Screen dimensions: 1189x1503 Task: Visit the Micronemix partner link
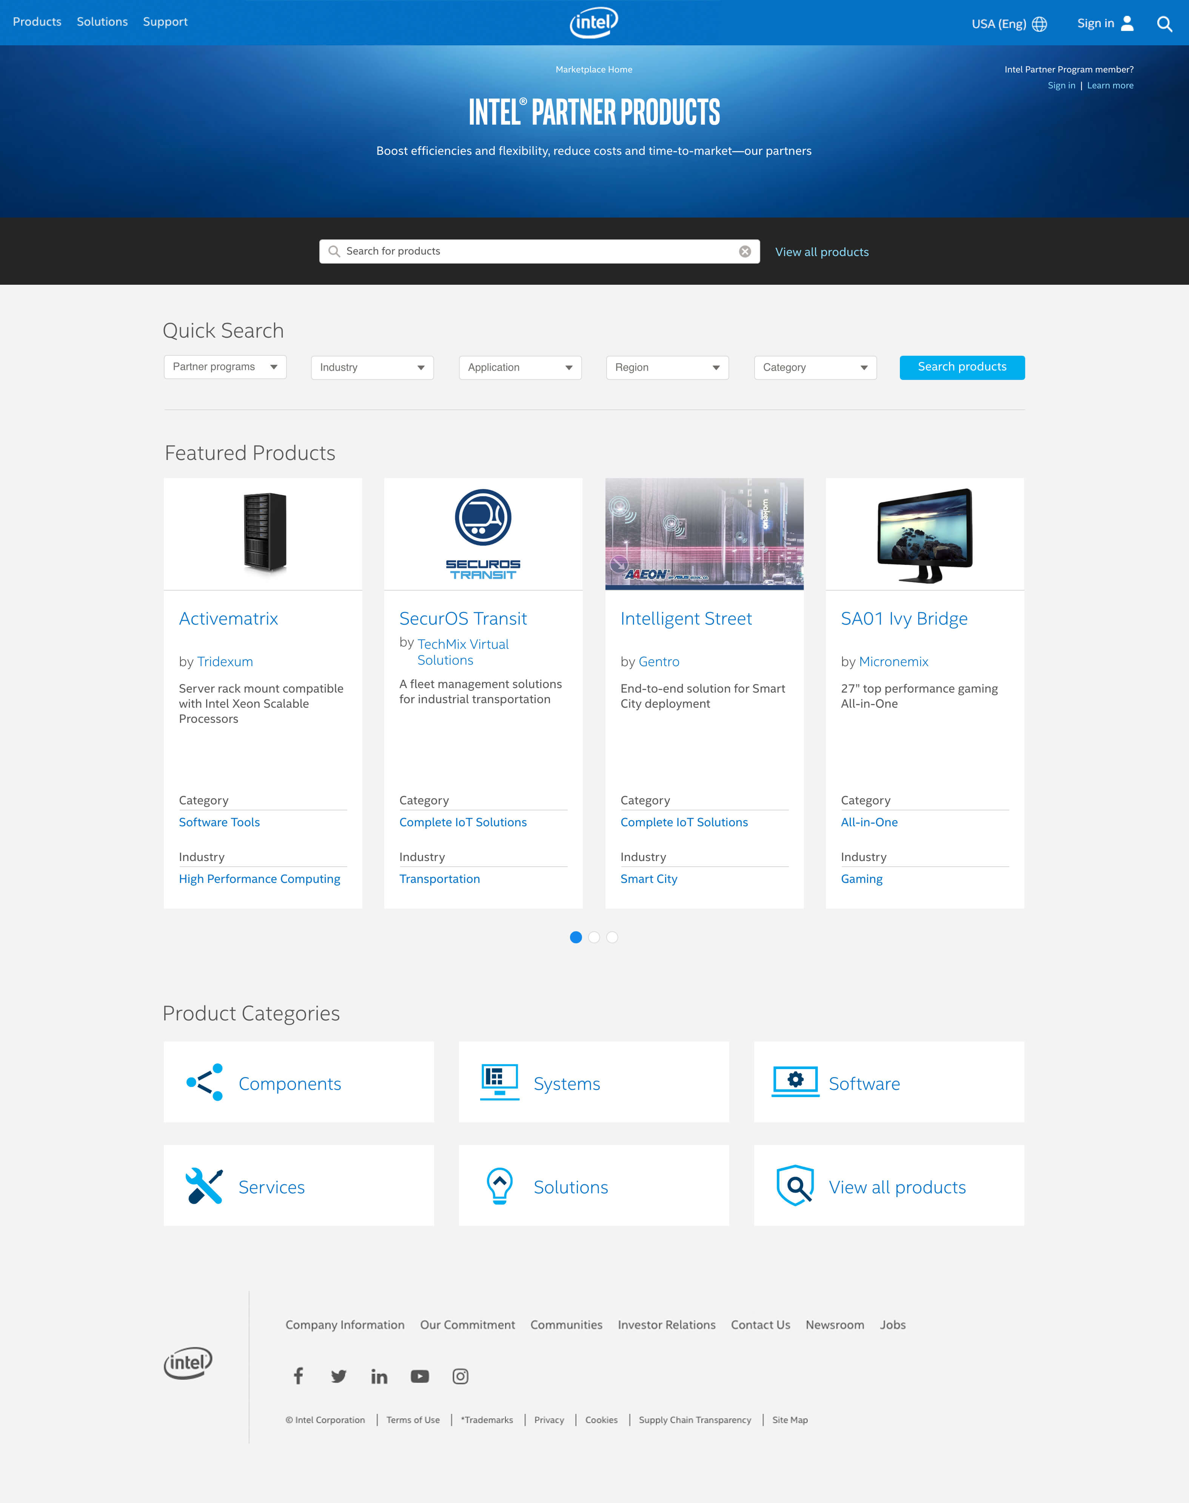tap(894, 662)
